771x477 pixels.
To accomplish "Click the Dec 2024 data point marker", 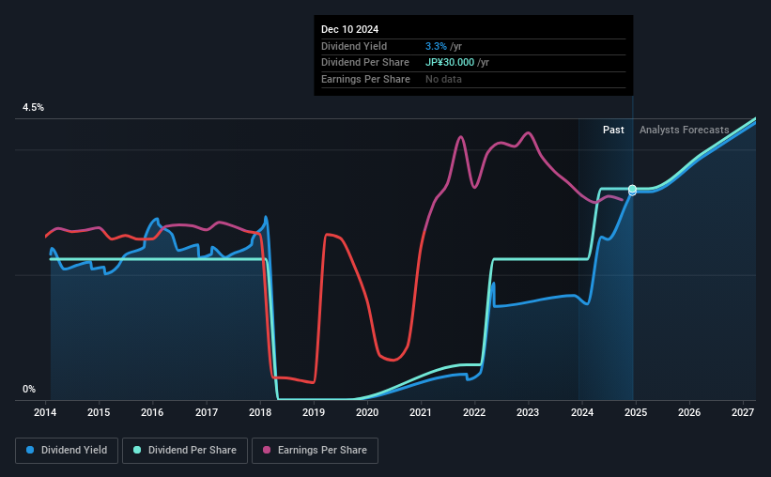I will [x=632, y=190].
